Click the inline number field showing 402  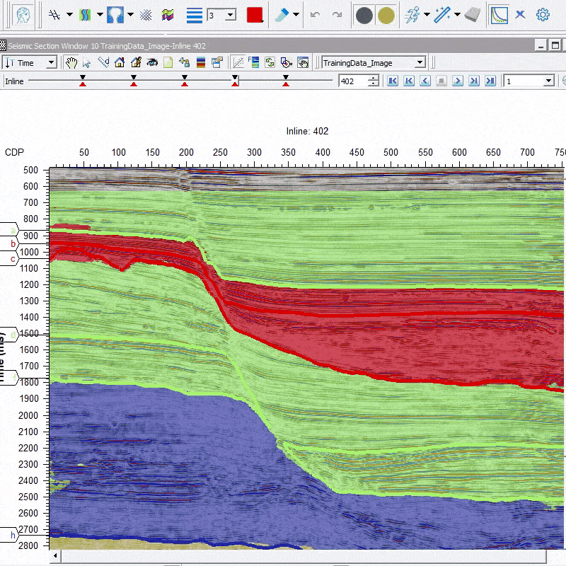[x=353, y=81]
